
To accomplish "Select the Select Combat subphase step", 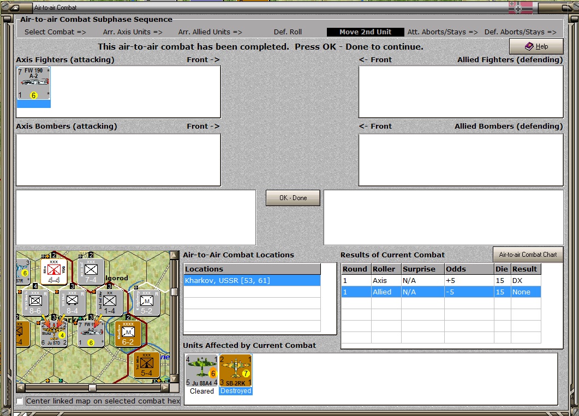I will point(55,32).
